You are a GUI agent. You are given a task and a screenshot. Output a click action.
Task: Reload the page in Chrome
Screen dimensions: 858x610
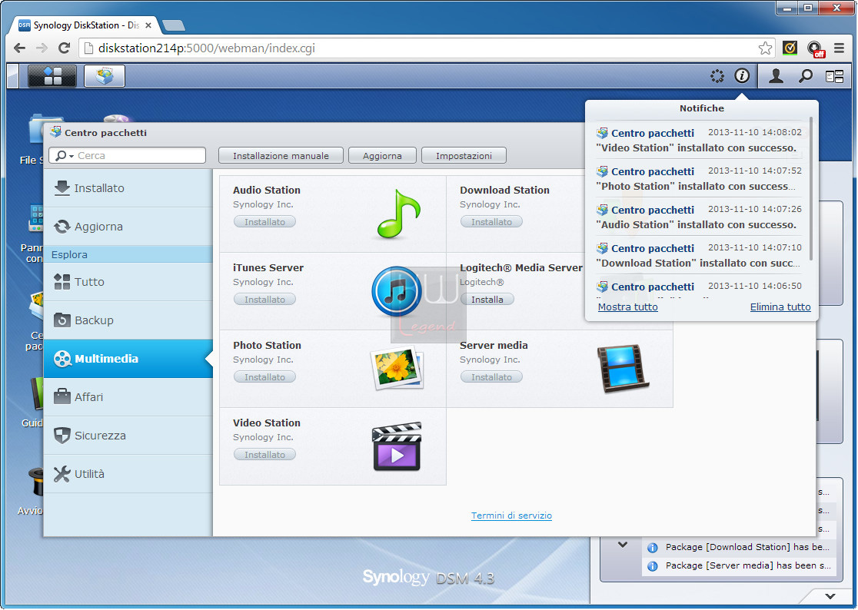point(64,48)
